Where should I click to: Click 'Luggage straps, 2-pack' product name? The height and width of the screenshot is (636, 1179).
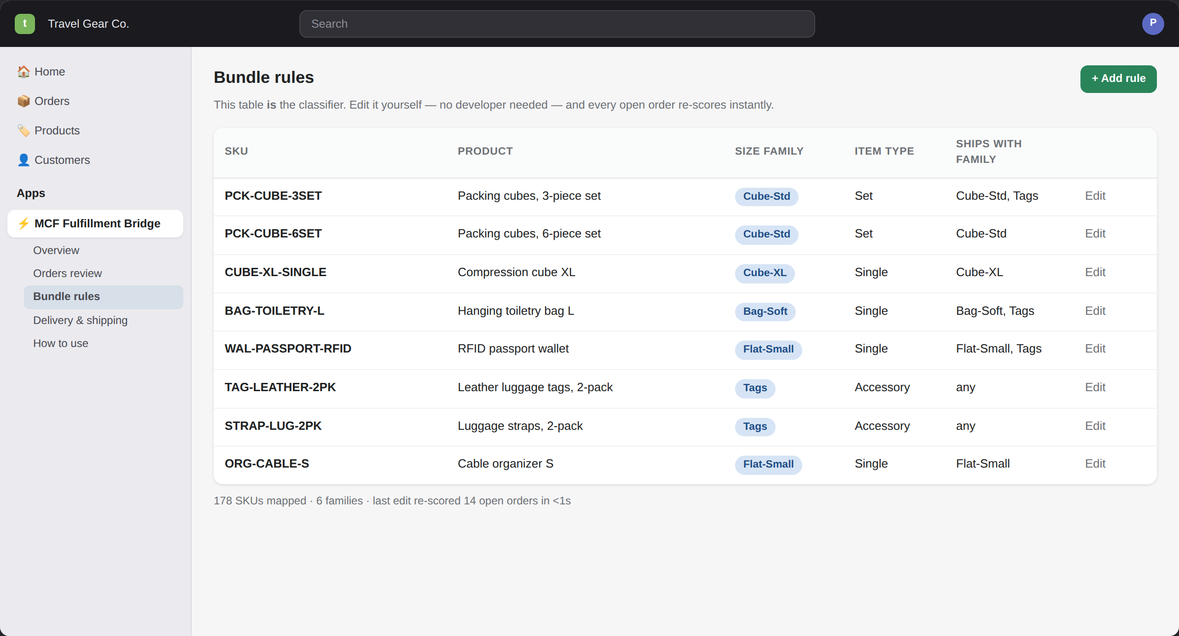click(520, 426)
